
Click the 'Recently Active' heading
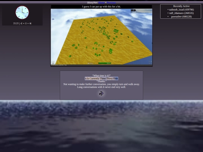181,6
